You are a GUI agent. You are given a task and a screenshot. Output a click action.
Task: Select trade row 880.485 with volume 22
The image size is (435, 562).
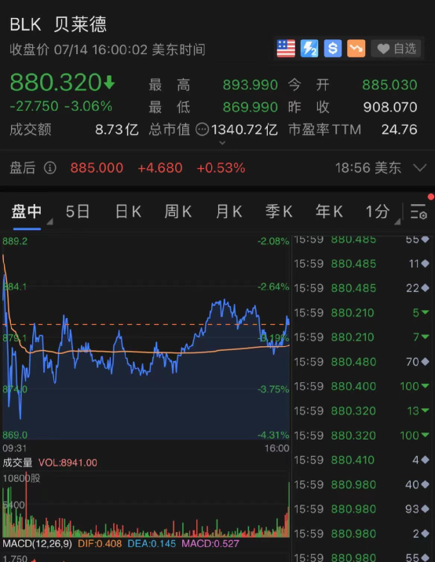tap(362, 288)
